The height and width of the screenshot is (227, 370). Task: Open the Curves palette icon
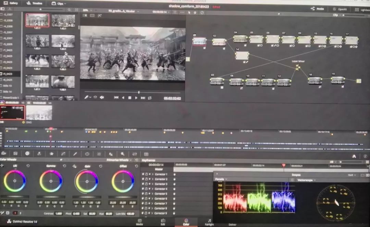pos(63,154)
